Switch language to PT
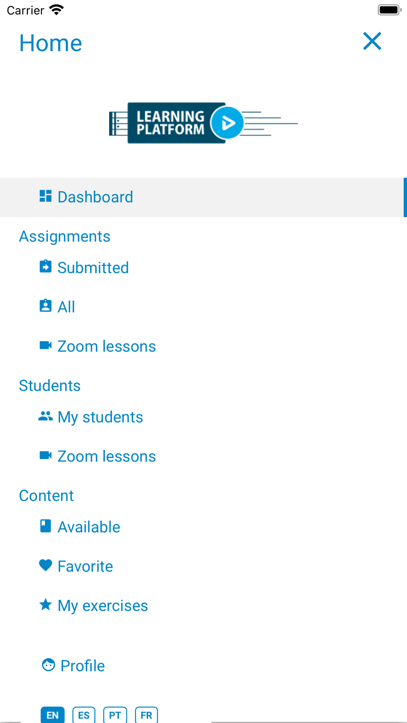 coord(115,715)
